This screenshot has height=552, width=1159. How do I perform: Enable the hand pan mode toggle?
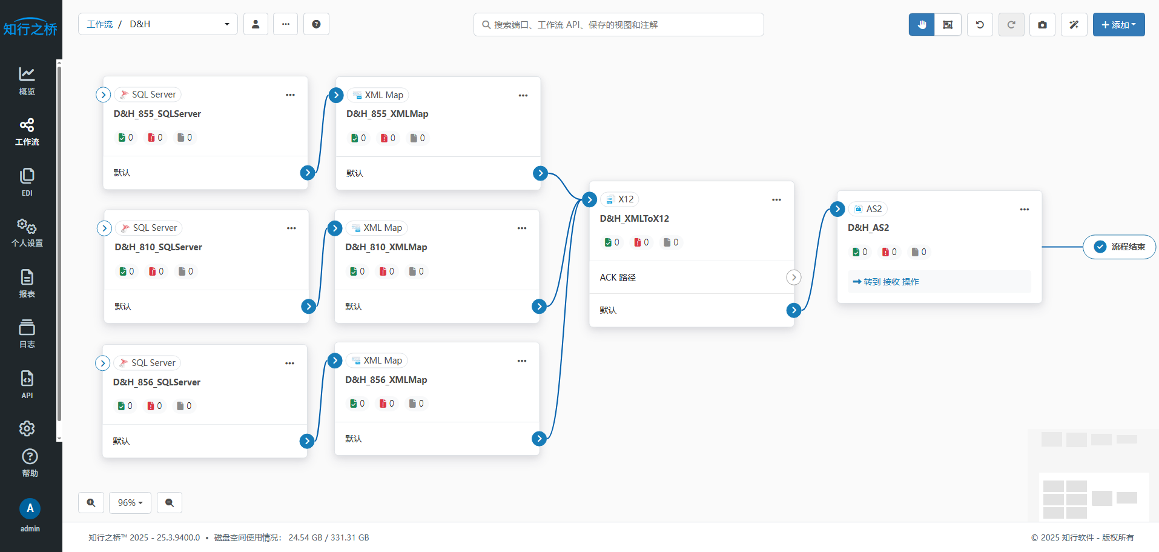pos(922,25)
